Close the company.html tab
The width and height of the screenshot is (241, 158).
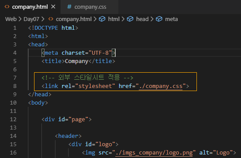53,7
